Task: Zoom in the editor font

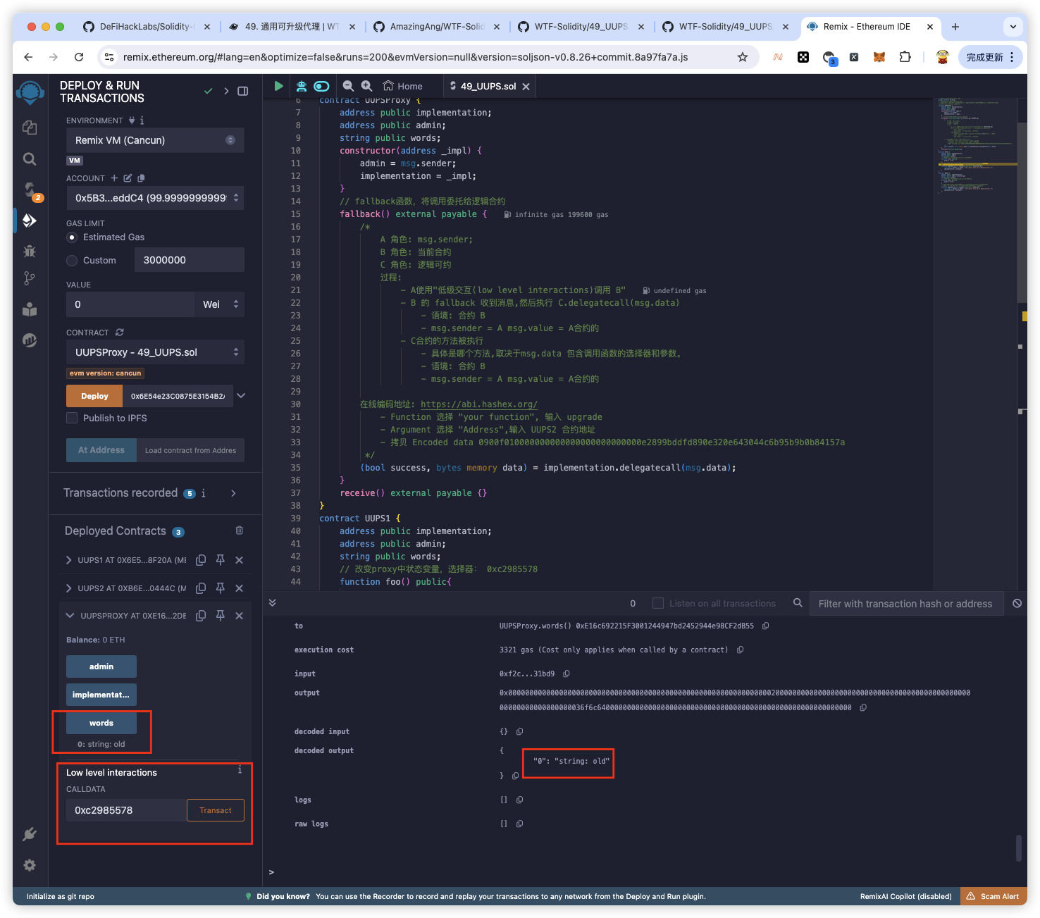Action: [x=366, y=86]
